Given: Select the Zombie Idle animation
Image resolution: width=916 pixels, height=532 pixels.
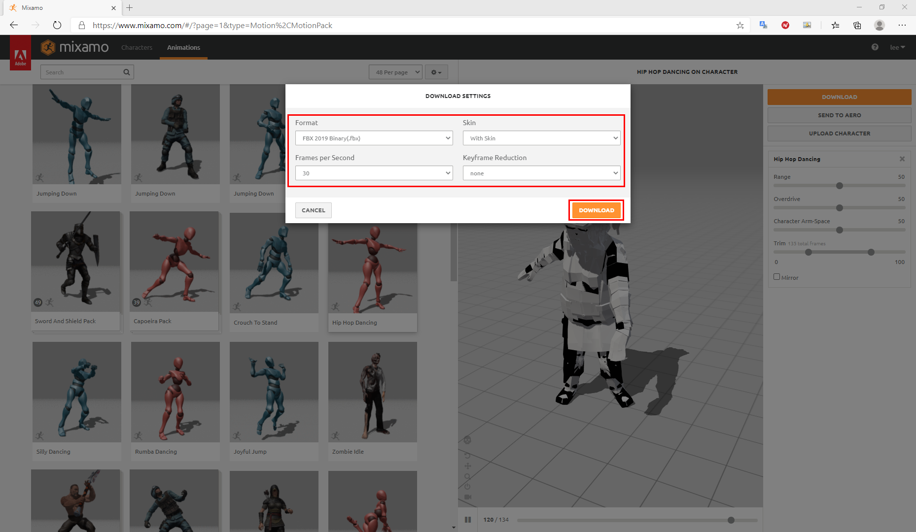Looking at the screenshot, I should pyautogui.click(x=373, y=401).
